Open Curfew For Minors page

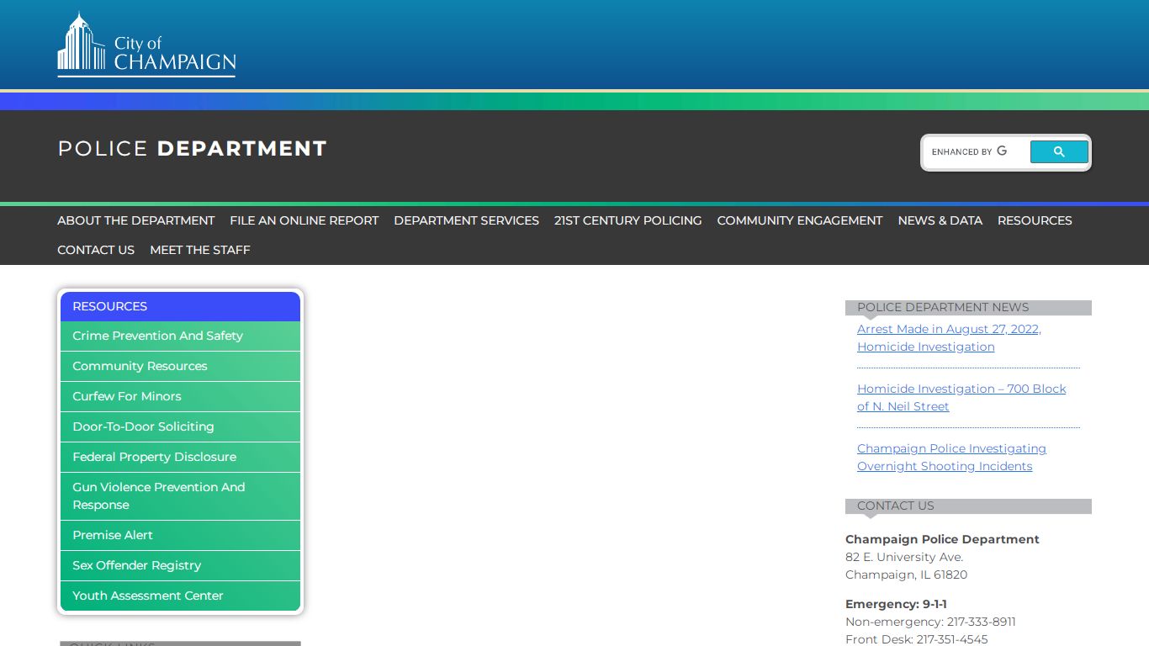pos(180,396)
